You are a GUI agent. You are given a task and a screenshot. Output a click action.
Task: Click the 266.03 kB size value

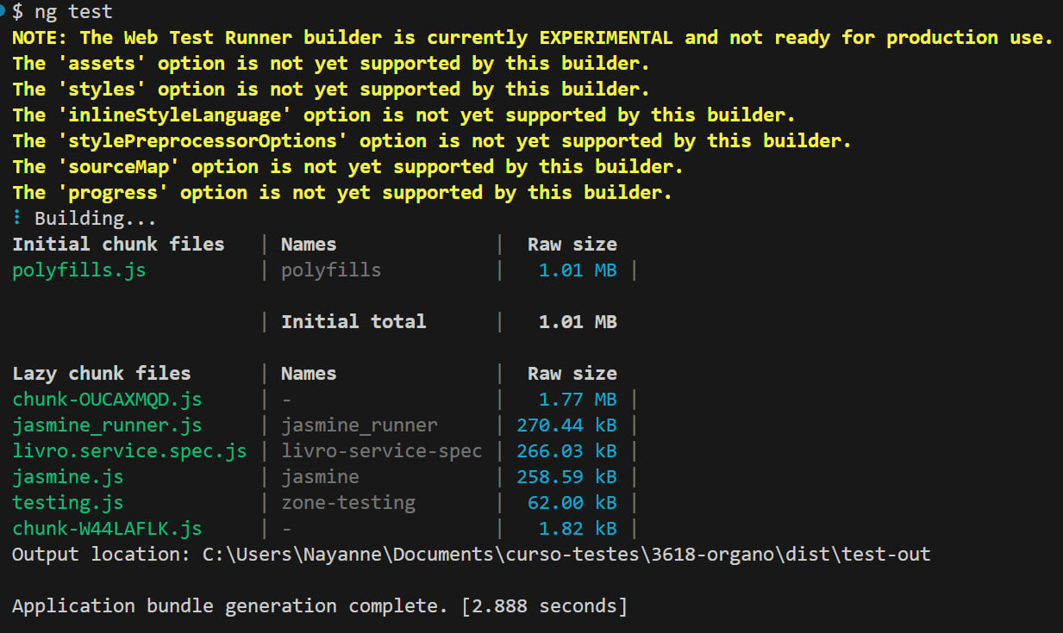coord(566,451)
